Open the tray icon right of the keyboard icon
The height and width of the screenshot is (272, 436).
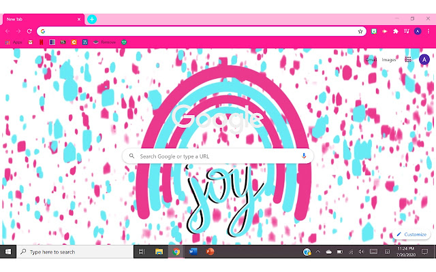[387, 252]
